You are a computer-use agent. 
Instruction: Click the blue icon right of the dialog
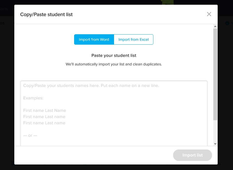(x=227, y=23)
